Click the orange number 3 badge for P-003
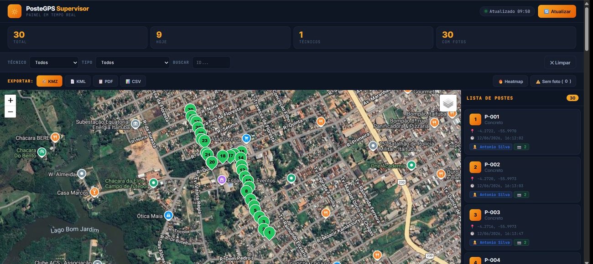This screenshot has width=593, height=264. click(x=475, y=215)
